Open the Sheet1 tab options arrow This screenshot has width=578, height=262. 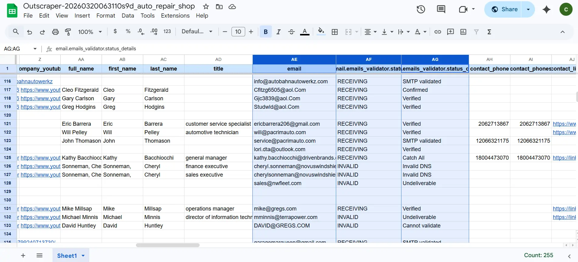83,256
